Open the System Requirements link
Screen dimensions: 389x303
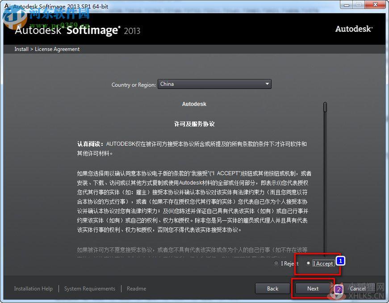tap(90, 289)
